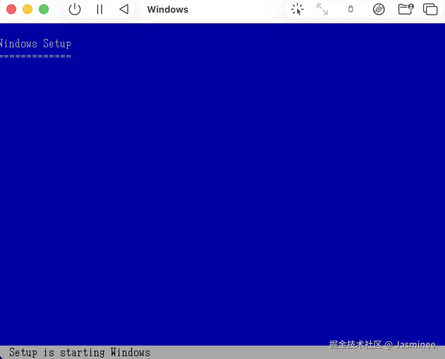
Task: Open the CD/DVD drive image icon
Action: click(x=379, y=9)
